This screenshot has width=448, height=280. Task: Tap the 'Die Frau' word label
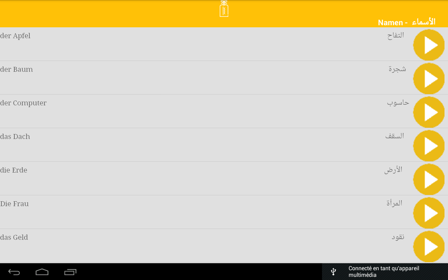(14, 204)
